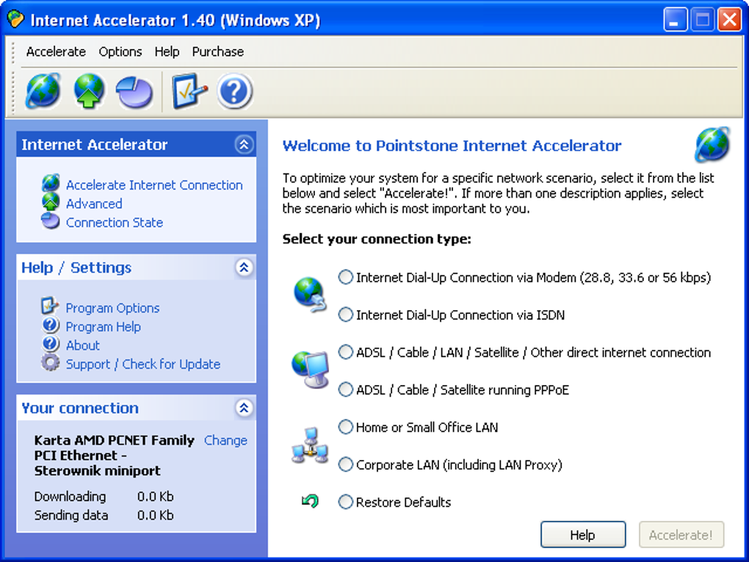Click the Sending data 0.0 Kb value
This screenshot has width=749, height=562.
(155, 515)
